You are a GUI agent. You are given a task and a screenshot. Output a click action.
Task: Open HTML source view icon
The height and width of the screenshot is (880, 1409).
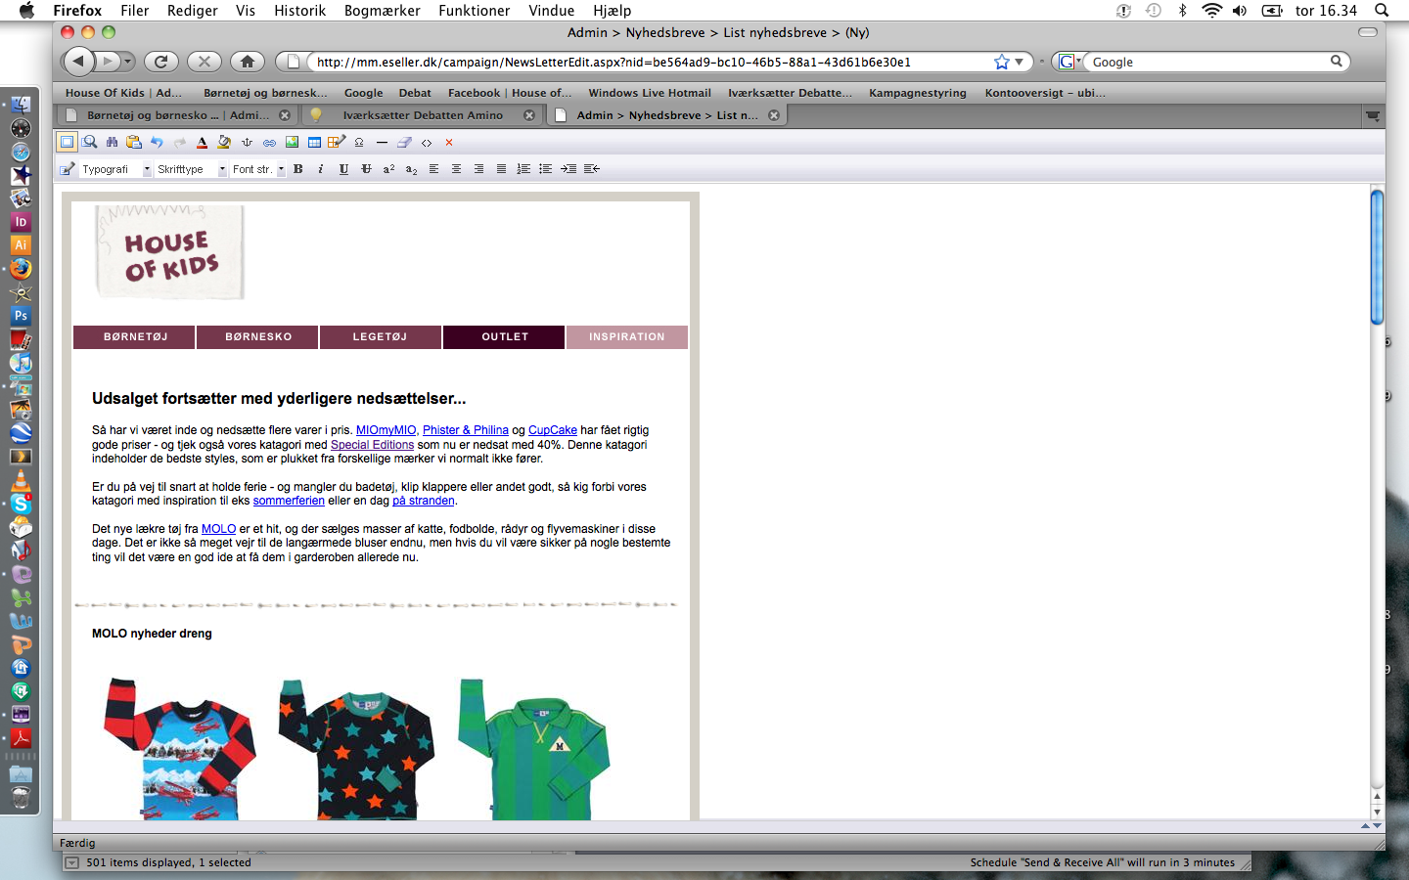coord(427,143)
